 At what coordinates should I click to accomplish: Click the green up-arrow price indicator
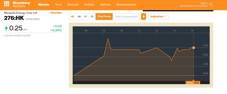coord(6,28)
